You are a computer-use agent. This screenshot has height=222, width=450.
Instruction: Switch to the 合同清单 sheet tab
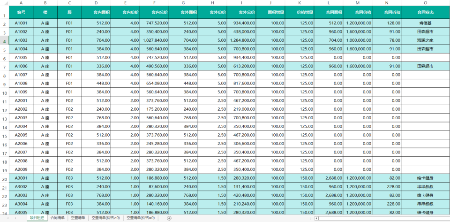tap(58, 218)
